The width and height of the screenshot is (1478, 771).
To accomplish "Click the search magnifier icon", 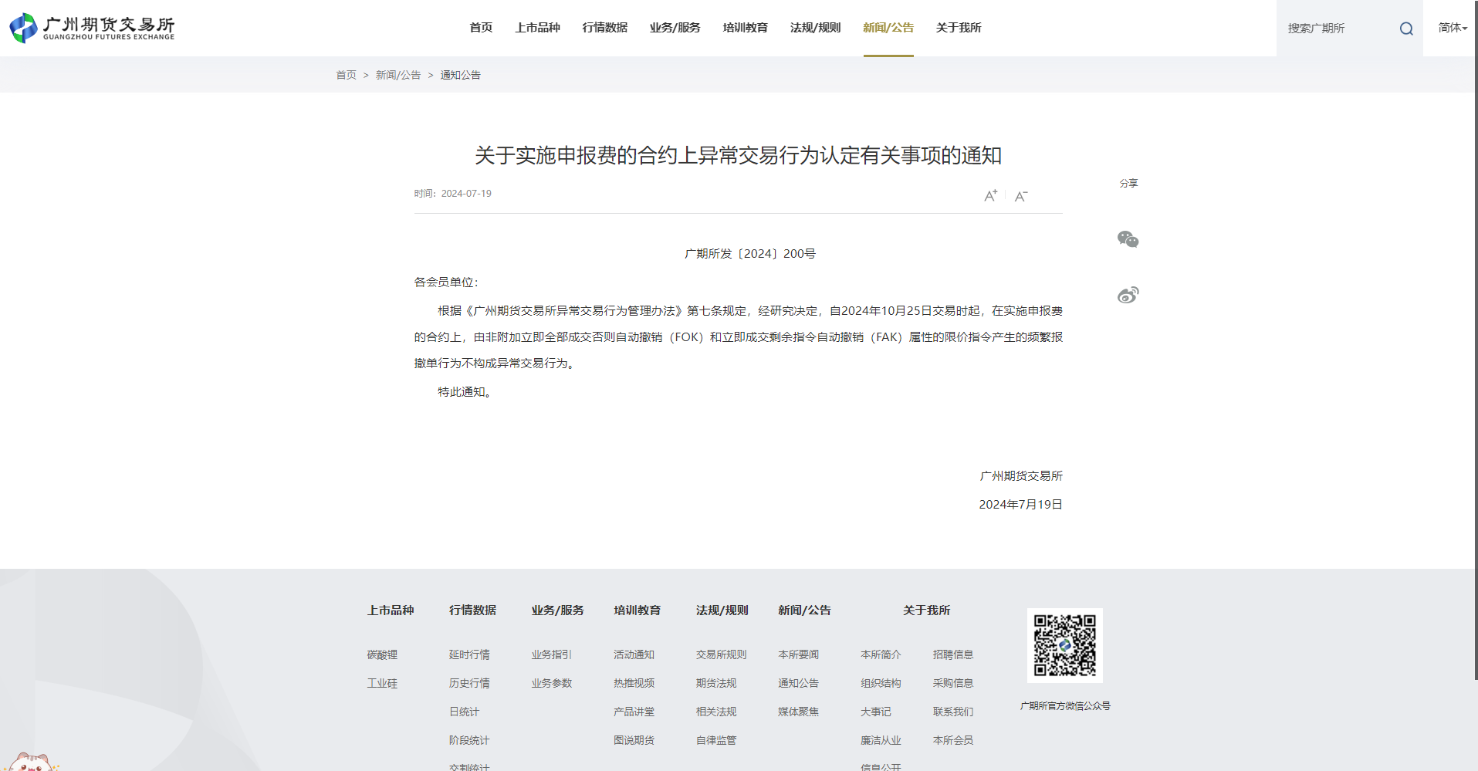I will pyautogui.click(x=1406, y=29).
